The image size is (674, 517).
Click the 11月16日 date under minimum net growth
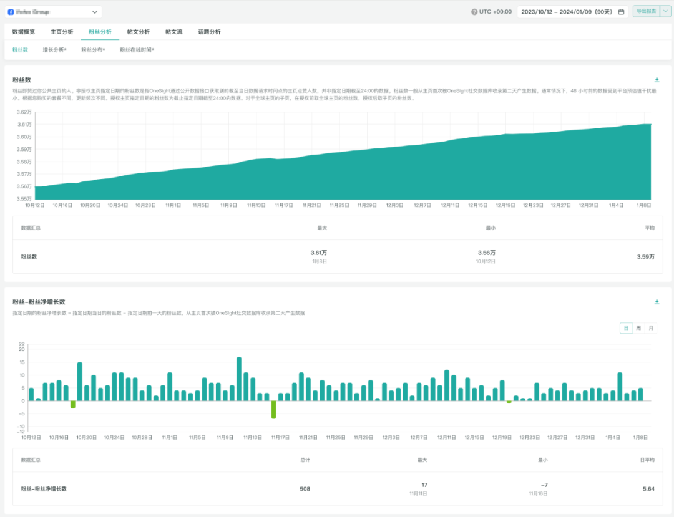click(538, 494)
